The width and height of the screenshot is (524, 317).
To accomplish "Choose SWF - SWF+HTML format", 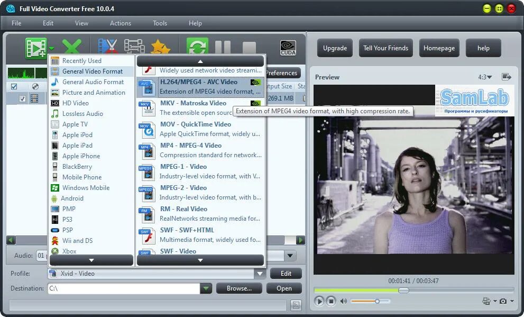I will point(200,235).
